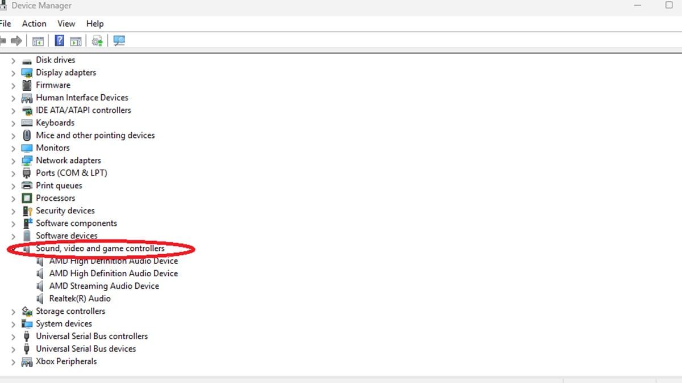Open the Action menu

coord(34,23)
